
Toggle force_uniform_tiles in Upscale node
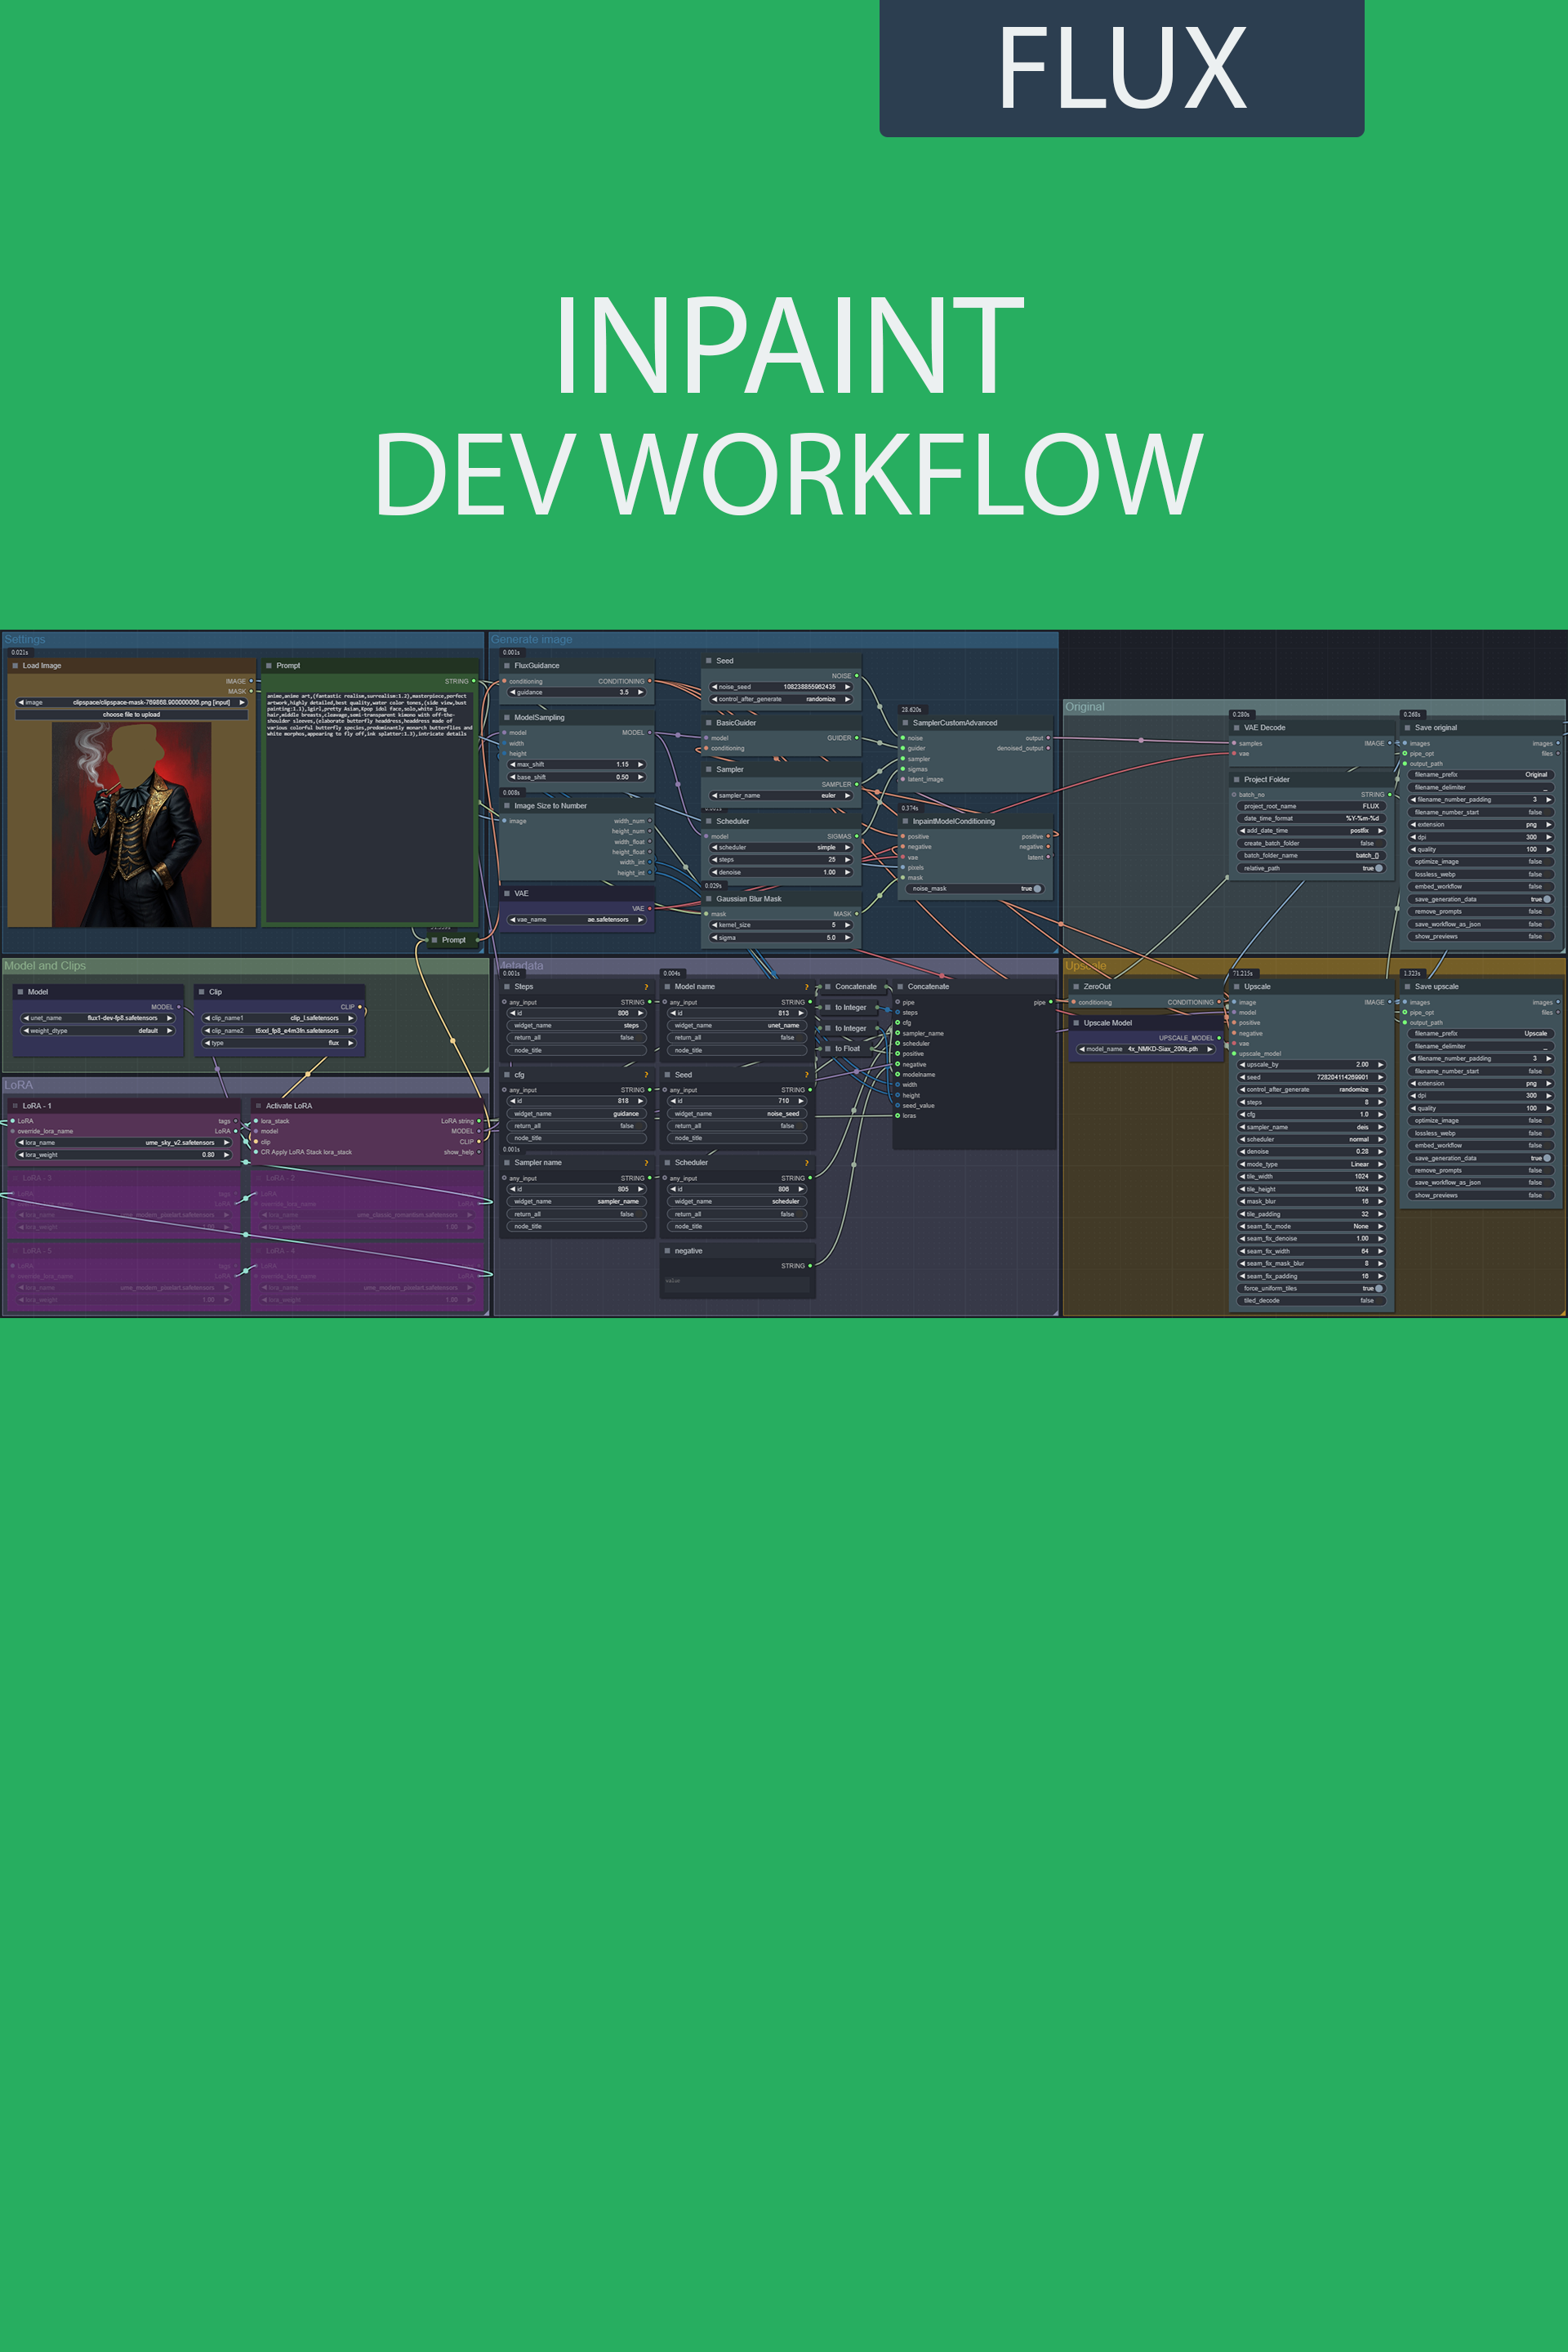click(x=1379, y=1288)
